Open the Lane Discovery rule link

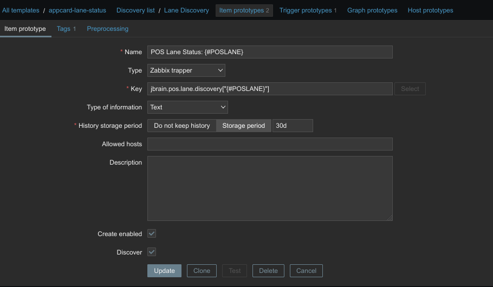[186, 10]
